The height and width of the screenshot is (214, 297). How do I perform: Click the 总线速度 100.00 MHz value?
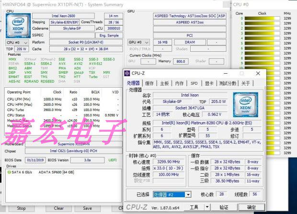click(169, 175)
